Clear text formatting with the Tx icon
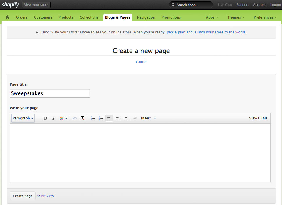This screenshot has width=282, height=205. coord(82,118)
